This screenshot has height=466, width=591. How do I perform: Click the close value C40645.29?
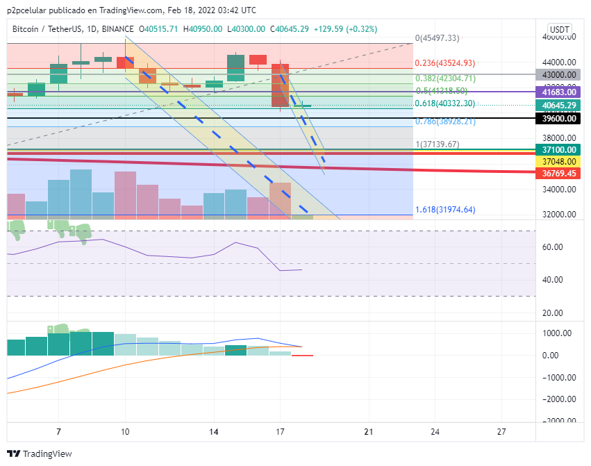tap(290, 29)
